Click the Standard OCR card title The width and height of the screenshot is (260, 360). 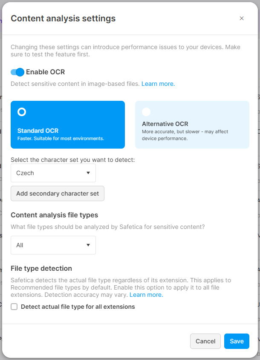click(x=38, y=131)
